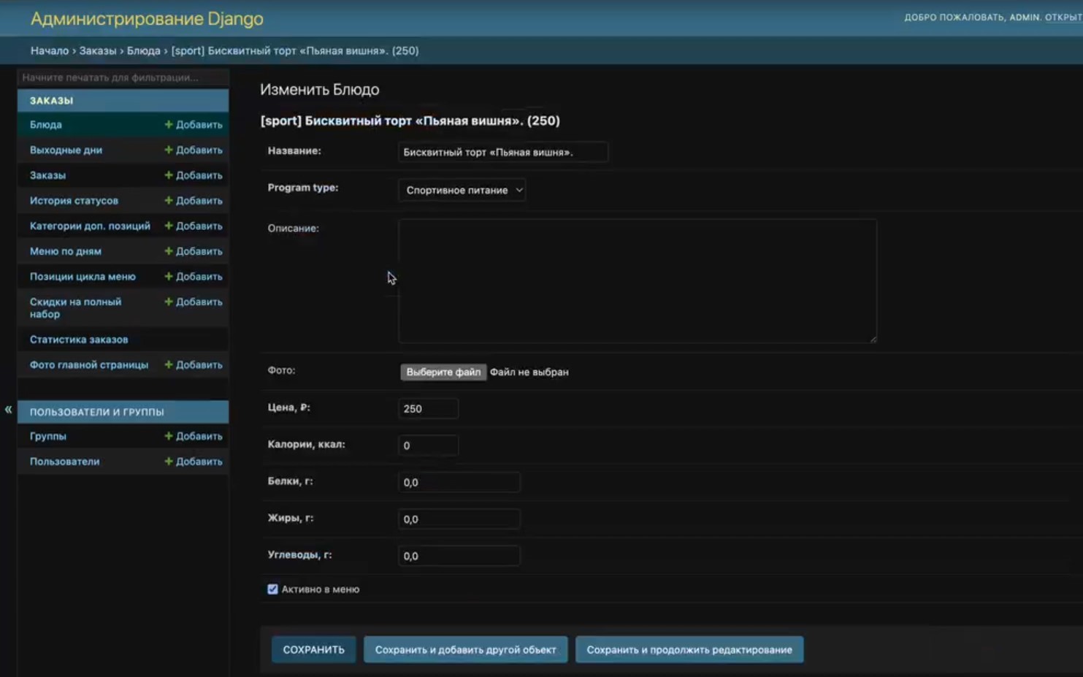Click the plus icon beside Группы
This screenshot has width=1083, height=677.
169,436
